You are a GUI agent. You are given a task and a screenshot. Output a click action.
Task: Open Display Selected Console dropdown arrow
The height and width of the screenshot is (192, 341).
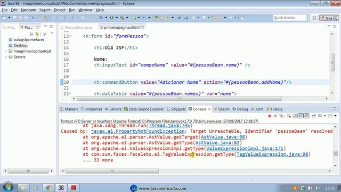(324, 116)
